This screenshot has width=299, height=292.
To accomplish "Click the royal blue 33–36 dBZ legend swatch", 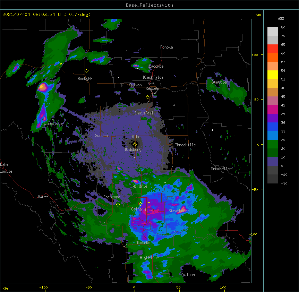I will [273, 127].
